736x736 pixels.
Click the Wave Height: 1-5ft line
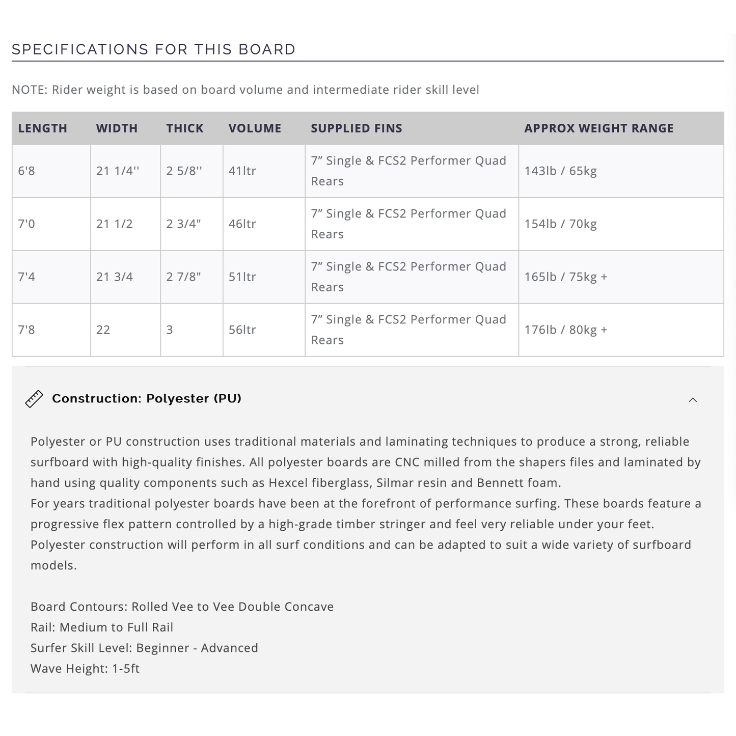[85, 669]
